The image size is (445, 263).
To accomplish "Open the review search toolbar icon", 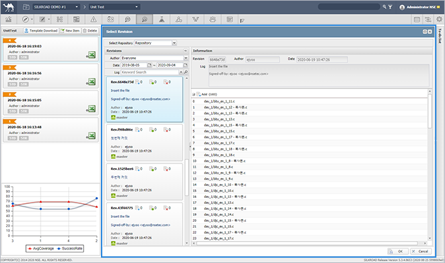I will tap(128, 19).
